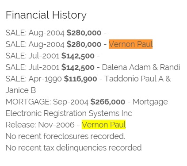Click the $280,000 amount beside orange Vernon Paul
Image resolution: width=187 pixels, height=166 pixels.
(84, 44)
